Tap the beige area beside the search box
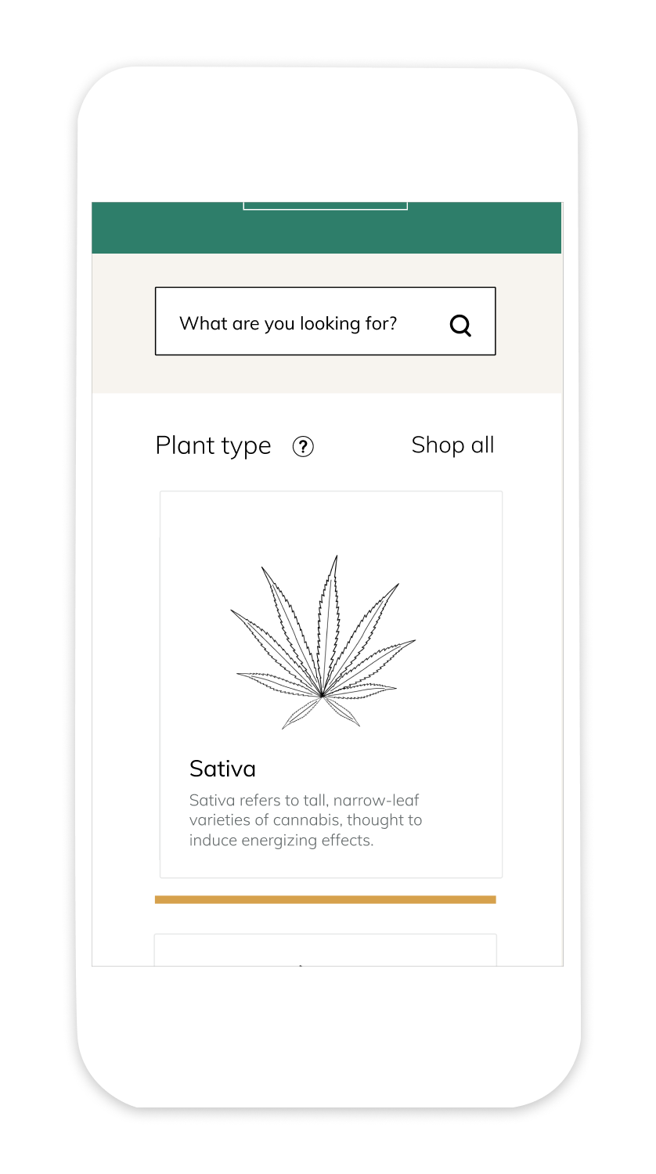Screen dimensions: 656x1174 (x=124, y=322)
